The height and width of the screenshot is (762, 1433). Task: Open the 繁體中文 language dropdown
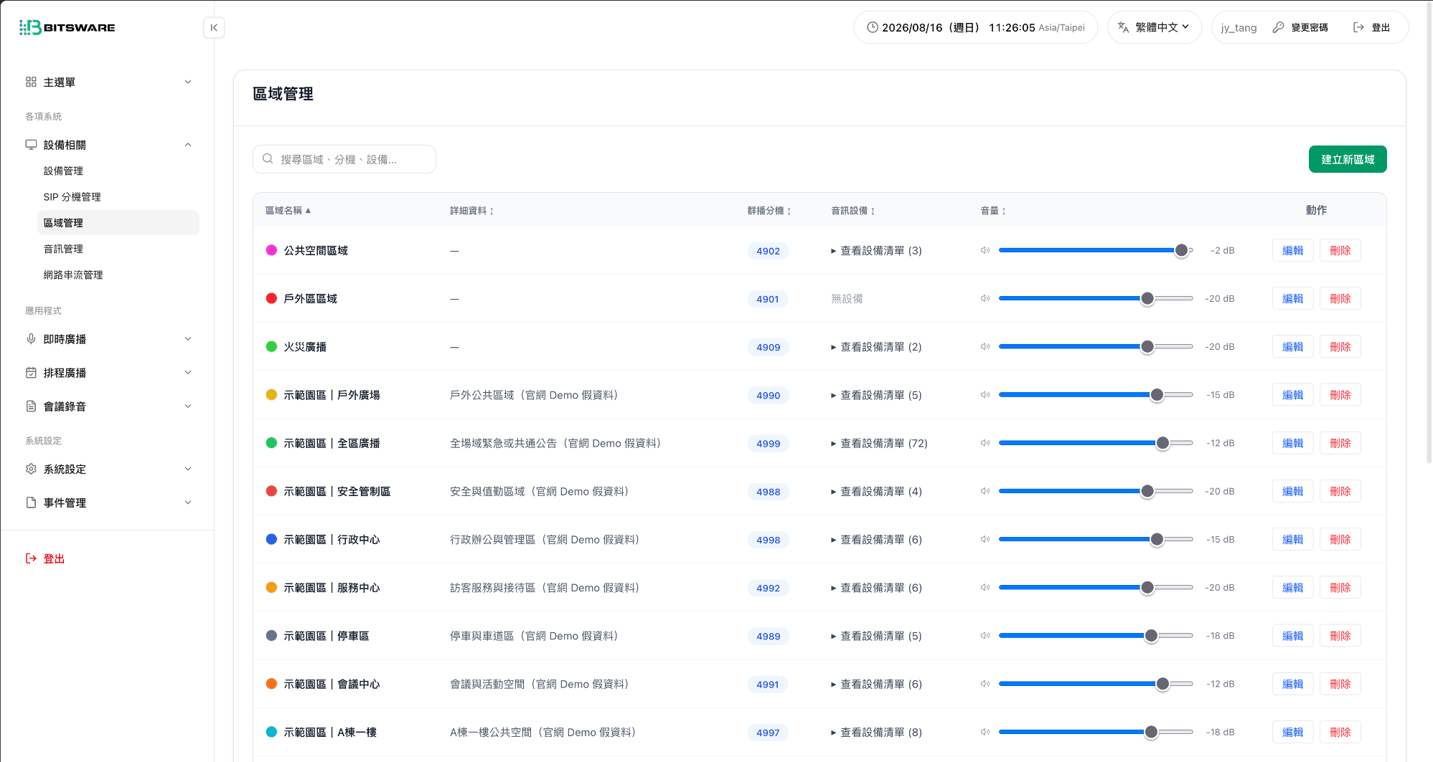(1155, 27)
